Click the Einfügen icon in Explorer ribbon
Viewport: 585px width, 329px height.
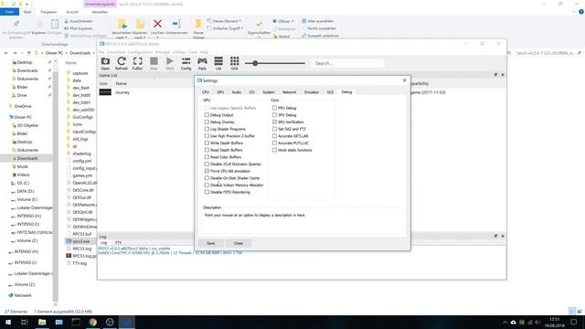(55, 24)
